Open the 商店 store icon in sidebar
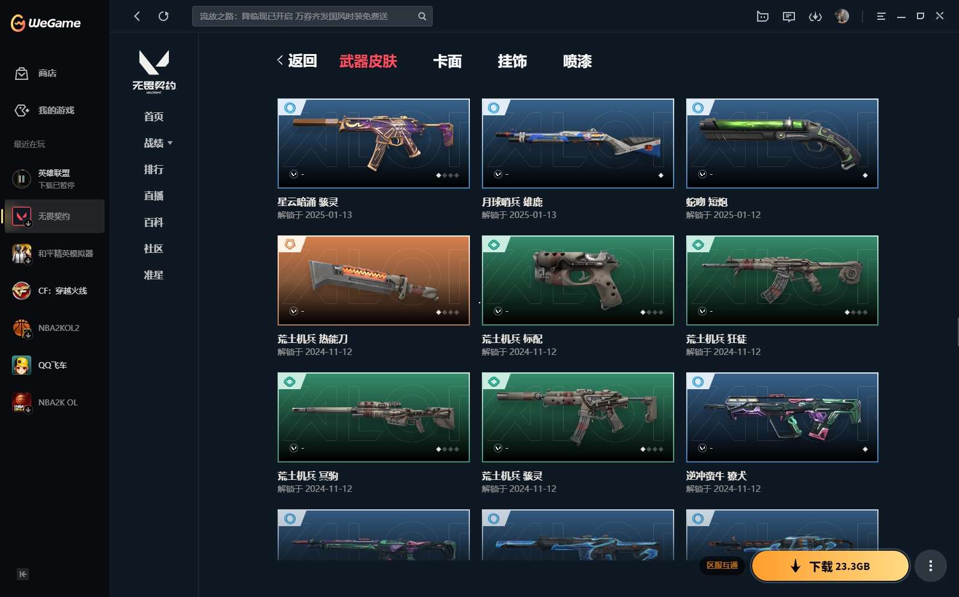 tap(22, 73)
